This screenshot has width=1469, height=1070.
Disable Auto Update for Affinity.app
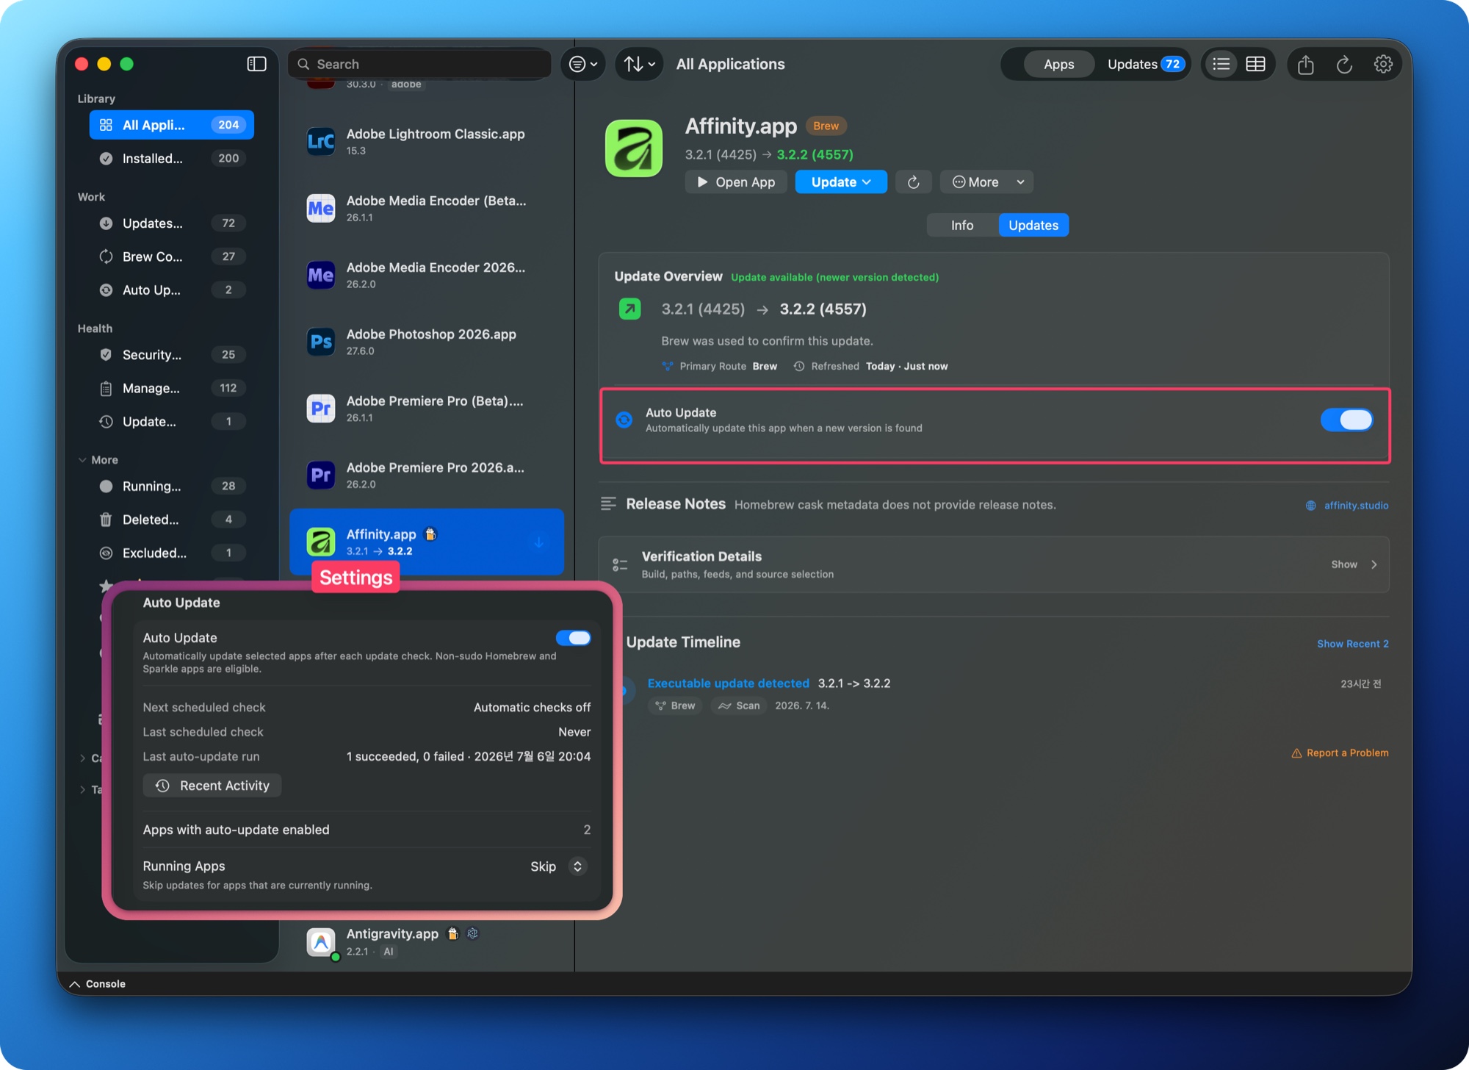pyautogui.click(x=1346, y=420)
